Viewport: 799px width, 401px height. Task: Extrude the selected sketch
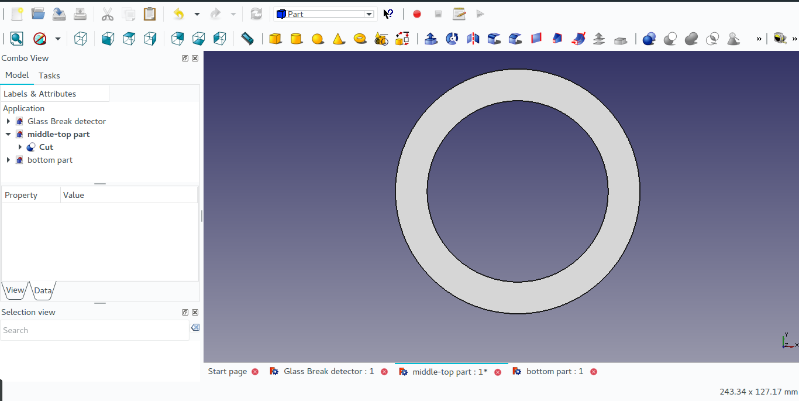click(431, 39)
